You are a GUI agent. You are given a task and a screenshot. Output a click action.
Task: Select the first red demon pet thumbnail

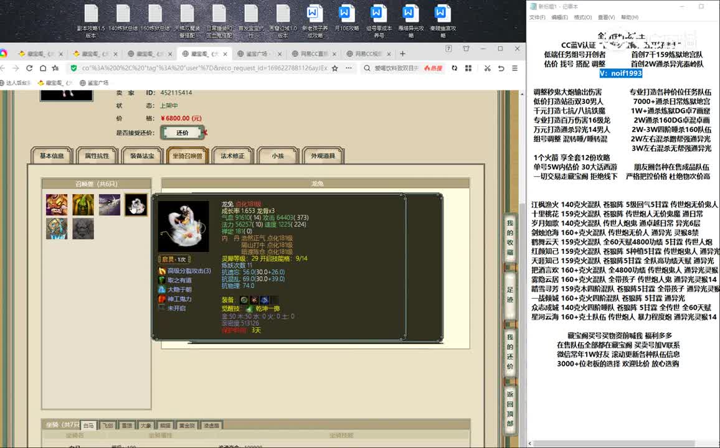point(57,205)
